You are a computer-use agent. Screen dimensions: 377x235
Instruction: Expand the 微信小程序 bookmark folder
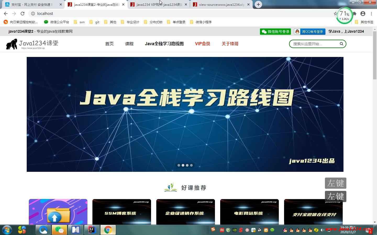coord(201,22)
